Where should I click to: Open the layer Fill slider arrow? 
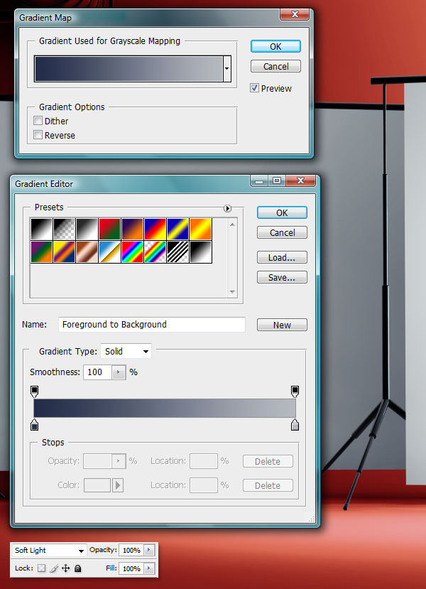(x=149, y=568)
